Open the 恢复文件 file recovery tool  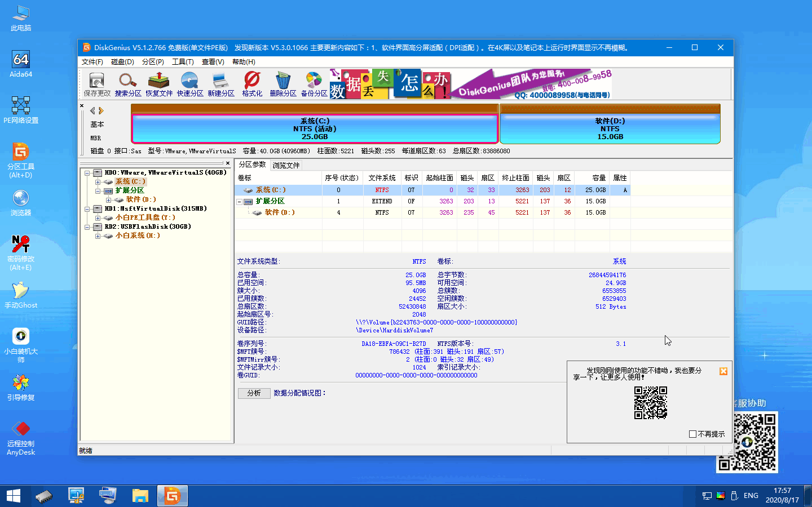159,83
